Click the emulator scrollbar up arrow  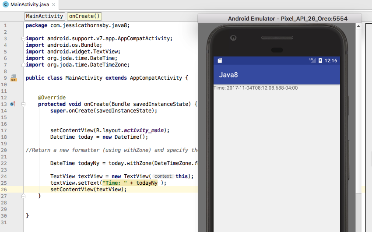pyautogui.click(x=358, y=26)
